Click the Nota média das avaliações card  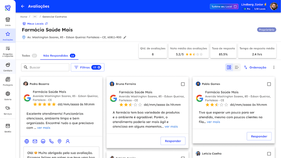click(189, 51)
